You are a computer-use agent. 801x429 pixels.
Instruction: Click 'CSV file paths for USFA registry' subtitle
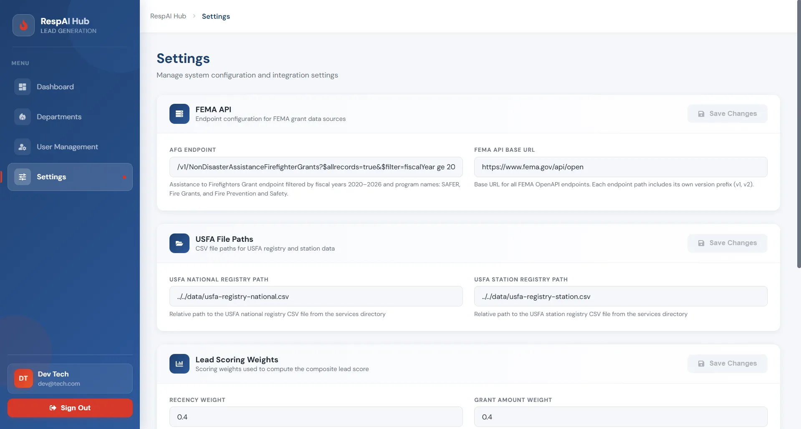pos(265,248)
